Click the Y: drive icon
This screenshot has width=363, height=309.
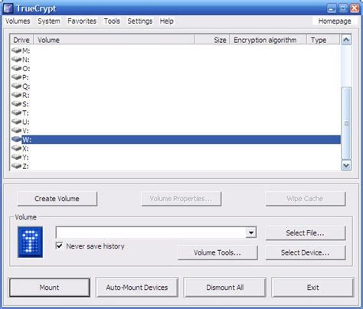[17, 157]
